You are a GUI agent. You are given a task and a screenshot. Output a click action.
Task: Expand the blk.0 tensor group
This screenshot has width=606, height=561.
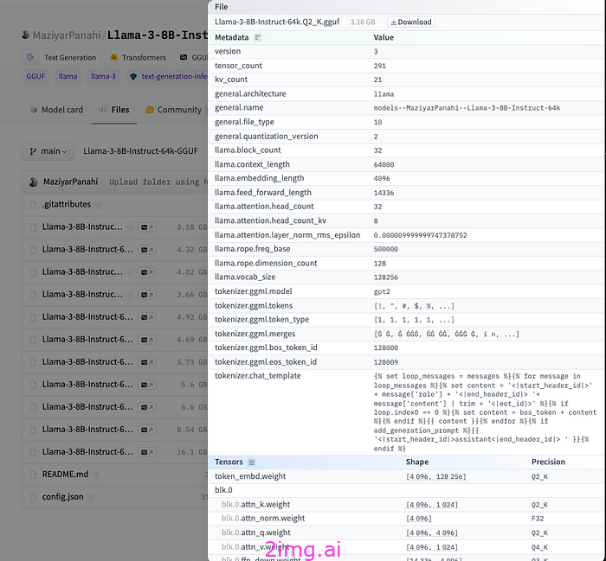[223, 490]
